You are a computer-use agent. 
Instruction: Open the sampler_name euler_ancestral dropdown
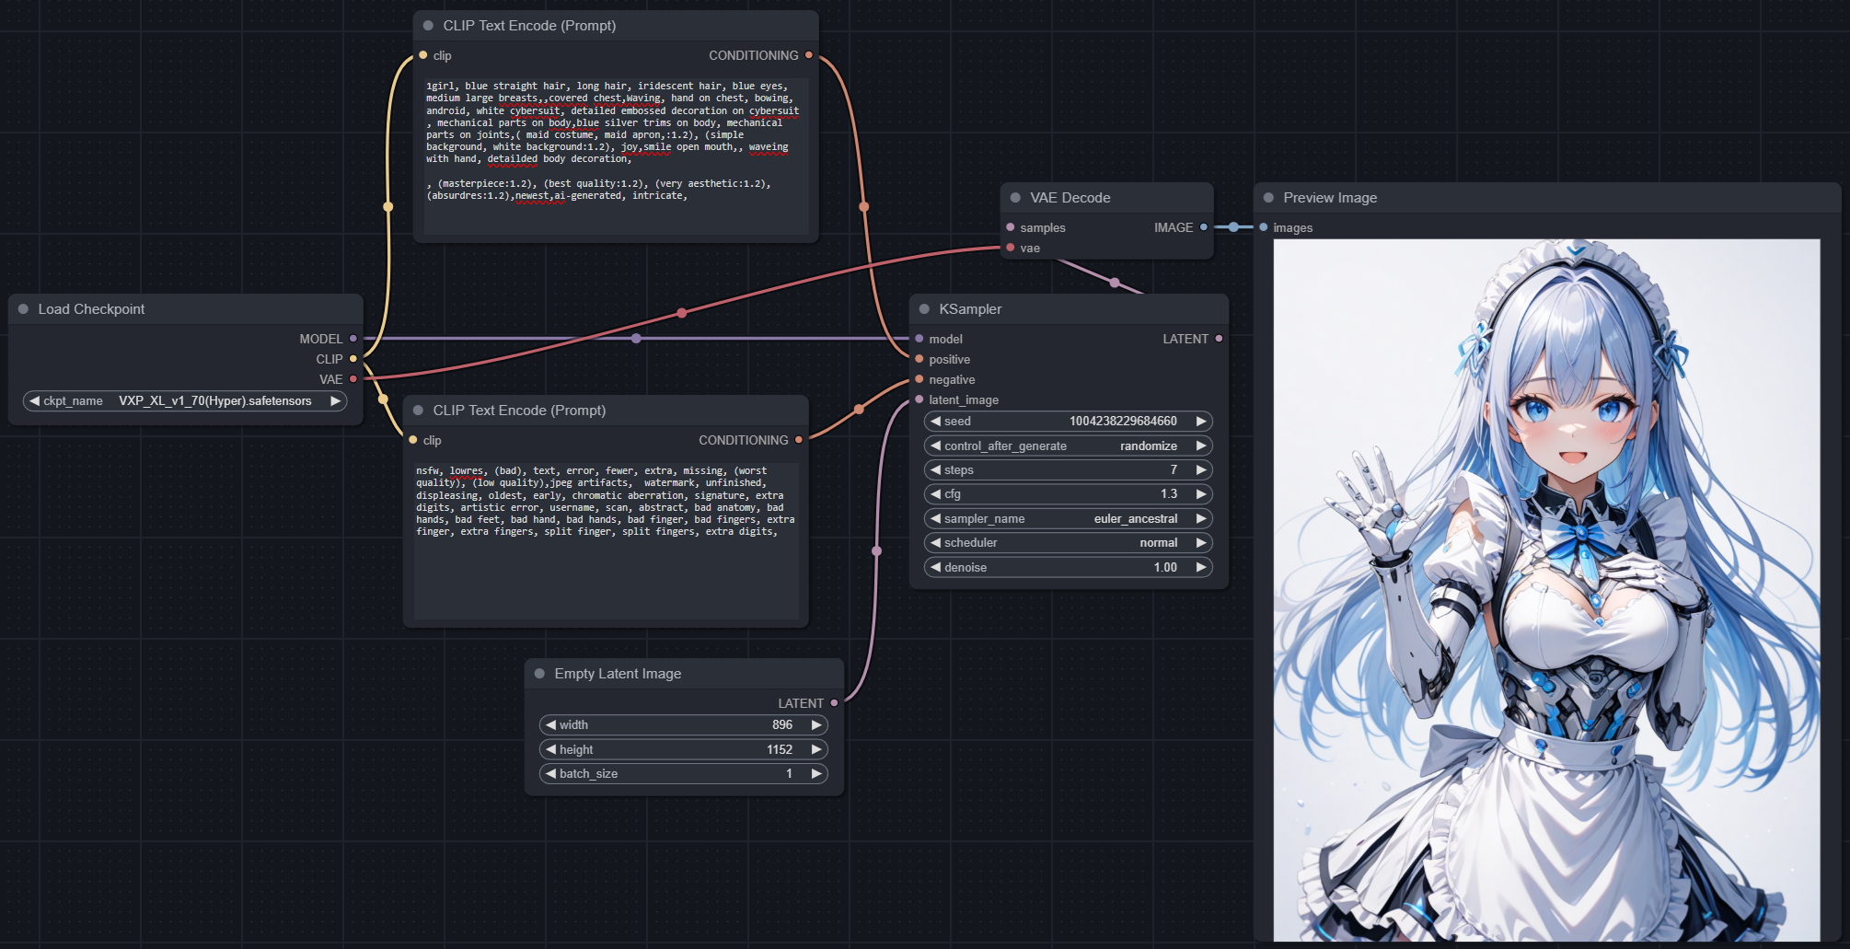[x=1068, y=519]
